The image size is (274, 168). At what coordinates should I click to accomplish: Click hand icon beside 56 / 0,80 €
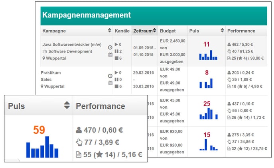click(229, 111)
